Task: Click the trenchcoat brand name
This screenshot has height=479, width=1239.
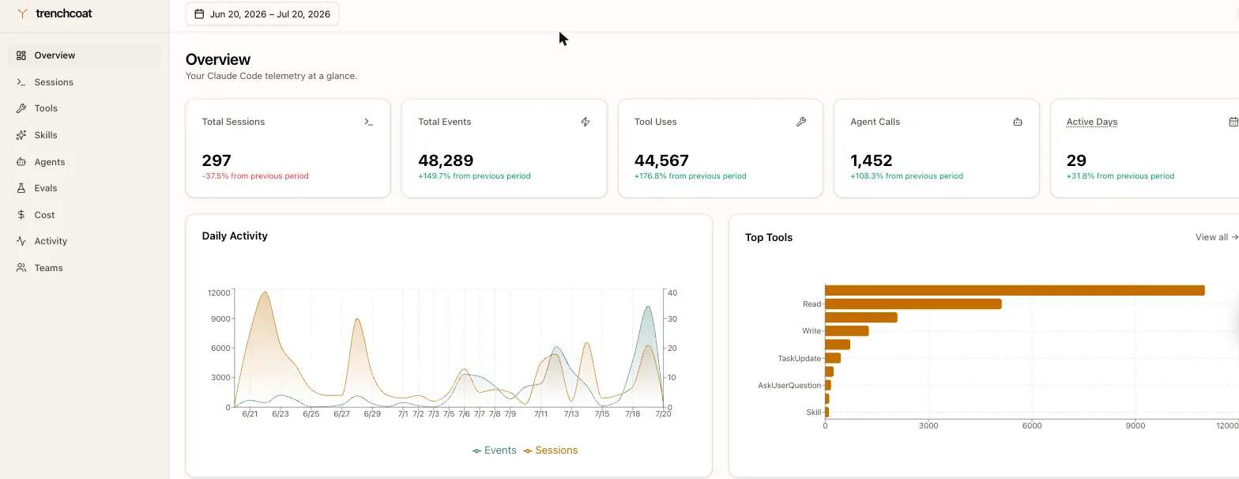Action: (x=64, y=13)
